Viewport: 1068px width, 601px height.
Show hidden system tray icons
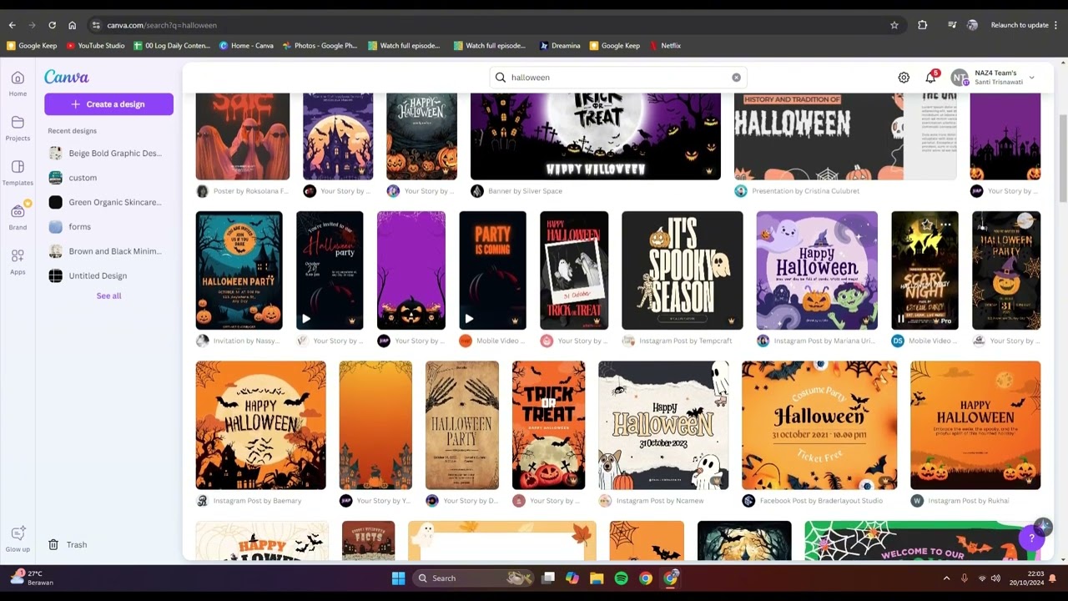[x=946, y=578]
